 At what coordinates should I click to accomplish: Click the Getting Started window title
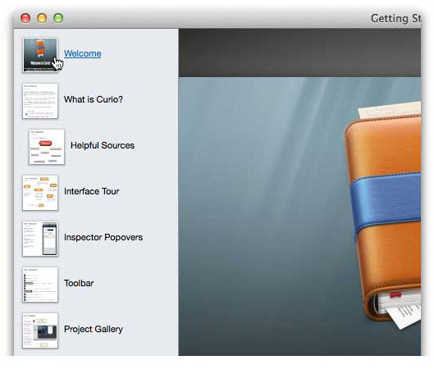(x=395, y=19)
